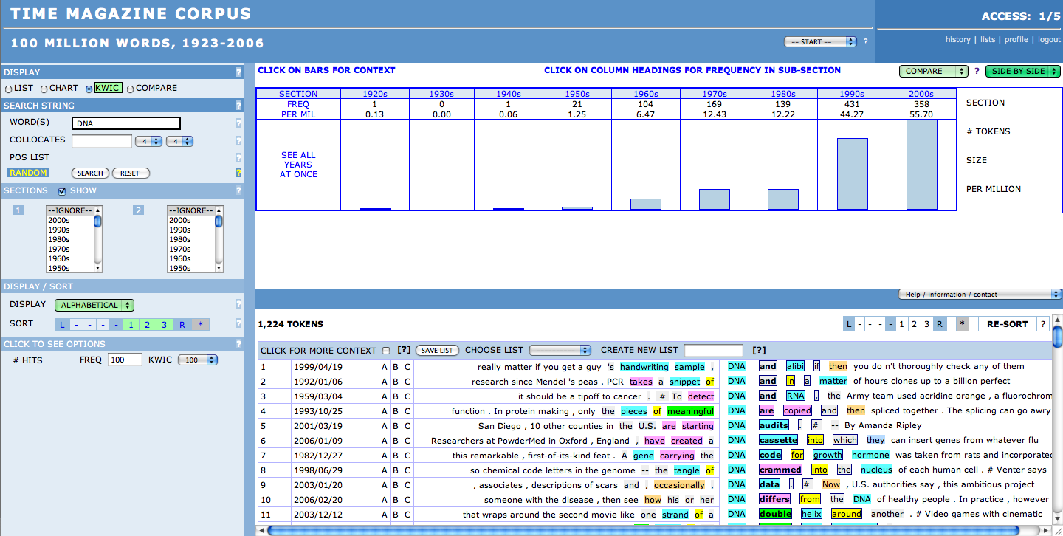This screenshot has height=536, width=1063.
Task: Click L in left panel SORT row
Action: [62, 324]
